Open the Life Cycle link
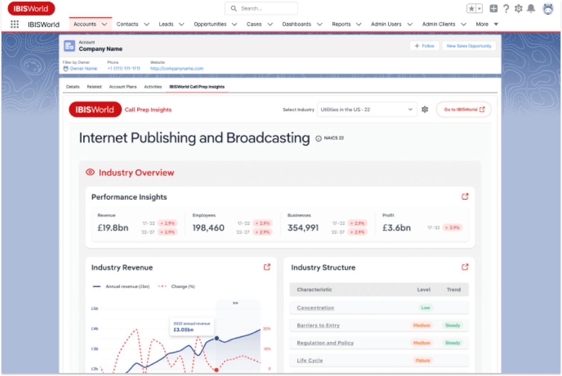Screen dimensions: 562x376 point(310,361)
